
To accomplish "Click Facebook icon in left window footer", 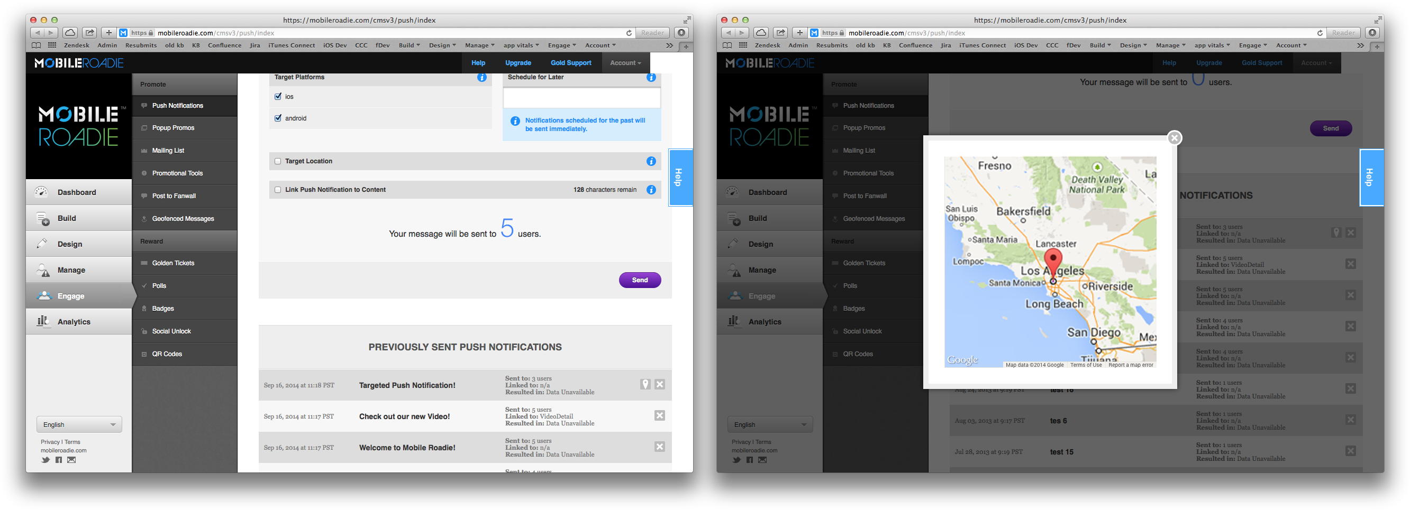I will [x=59, y=460].
